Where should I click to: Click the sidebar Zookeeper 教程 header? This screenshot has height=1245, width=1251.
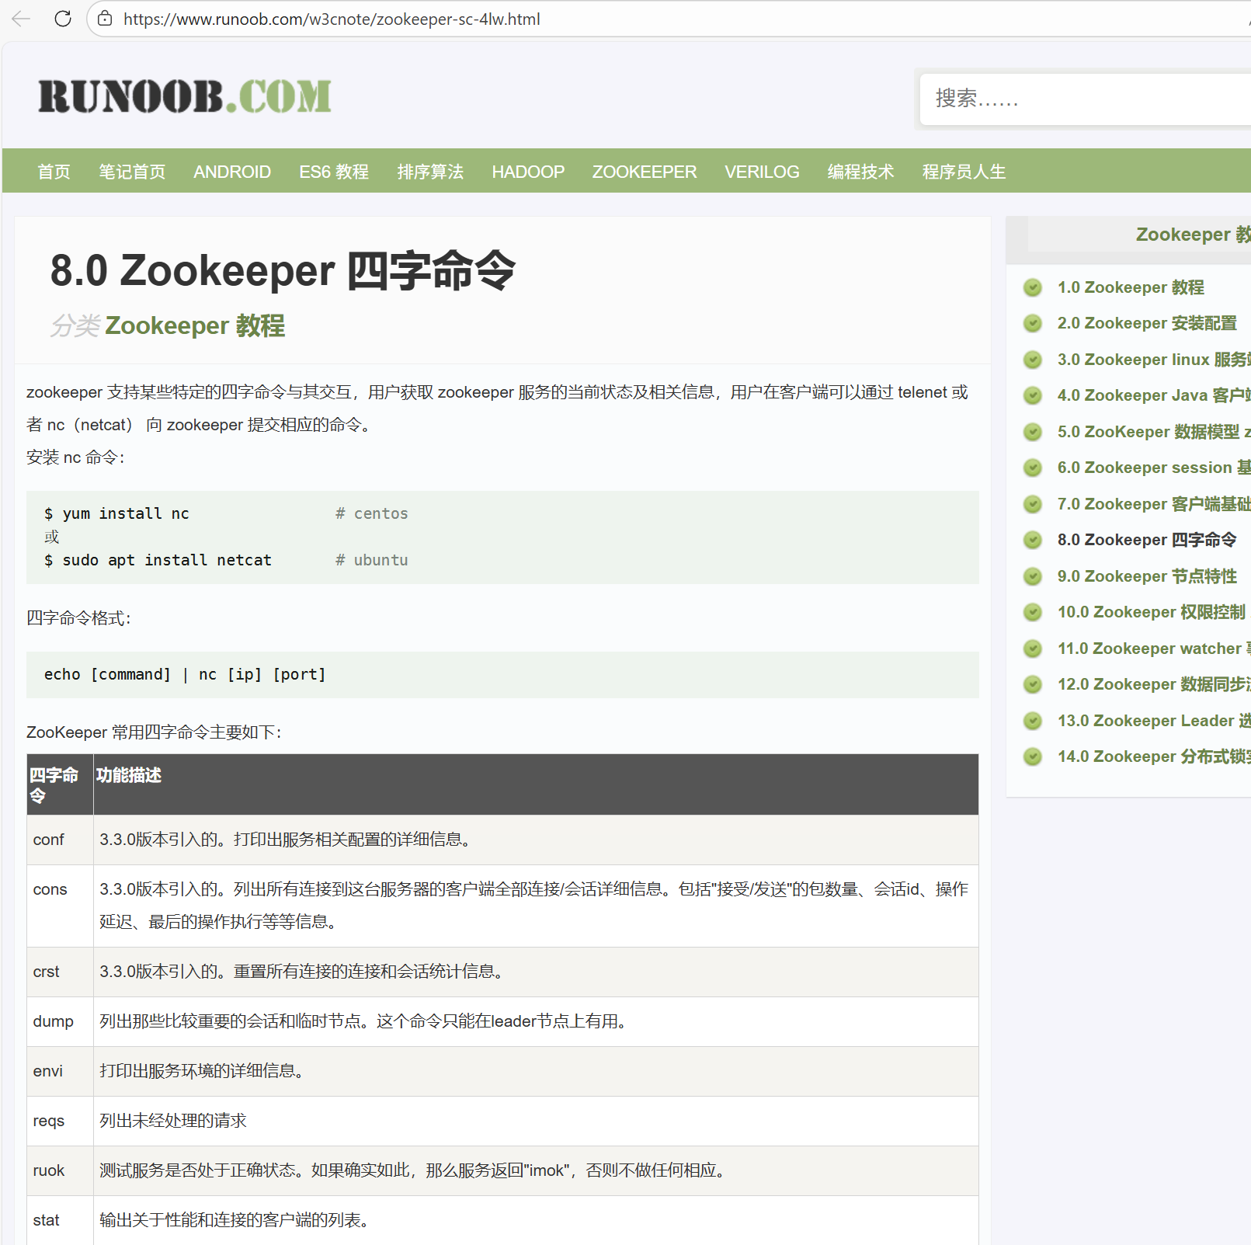pos(1193,235)
